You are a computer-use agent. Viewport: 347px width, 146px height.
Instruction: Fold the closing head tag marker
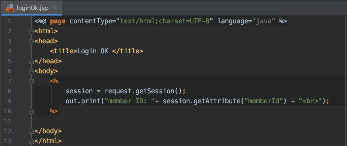(x=31, y=61)
